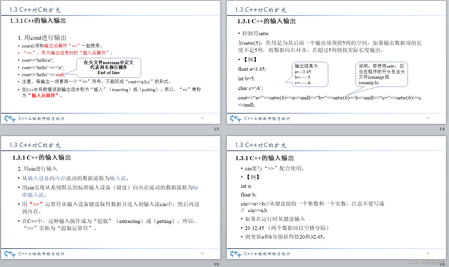The image size is (449, 267).
Task: Click the '如果在运行时从键盘输入' bullet
Action: coord(273,219)
